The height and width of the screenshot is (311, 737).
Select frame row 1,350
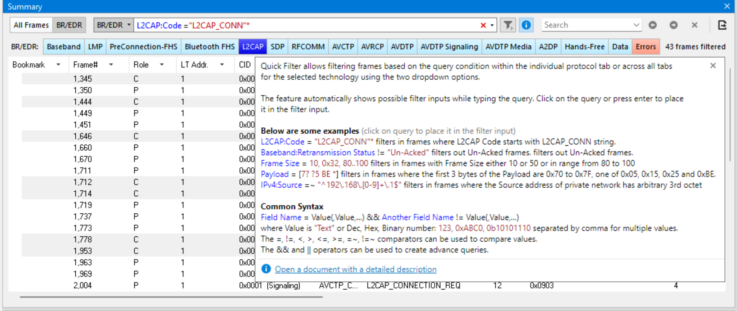[138, 90]
